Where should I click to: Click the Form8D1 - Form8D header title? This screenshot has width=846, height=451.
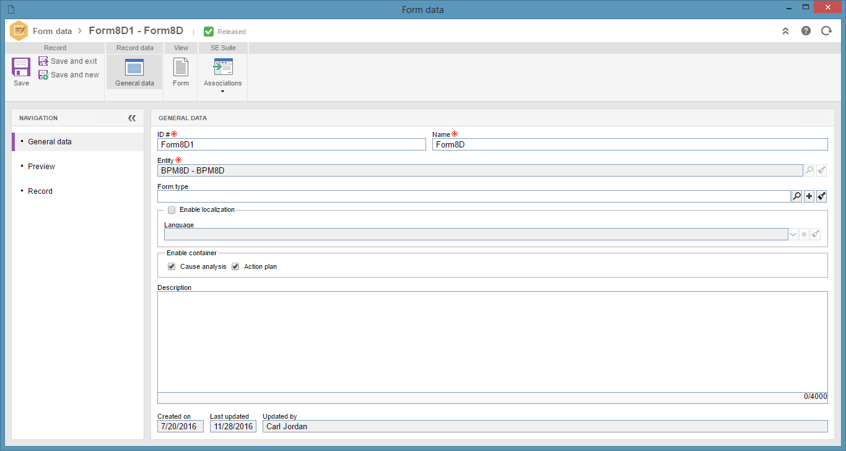pyautogui.click(x=136, y=30)
